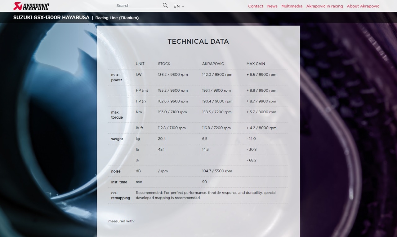
Task: Select stock value 185.2 / 9600 rpm
Action: (173, 91)
